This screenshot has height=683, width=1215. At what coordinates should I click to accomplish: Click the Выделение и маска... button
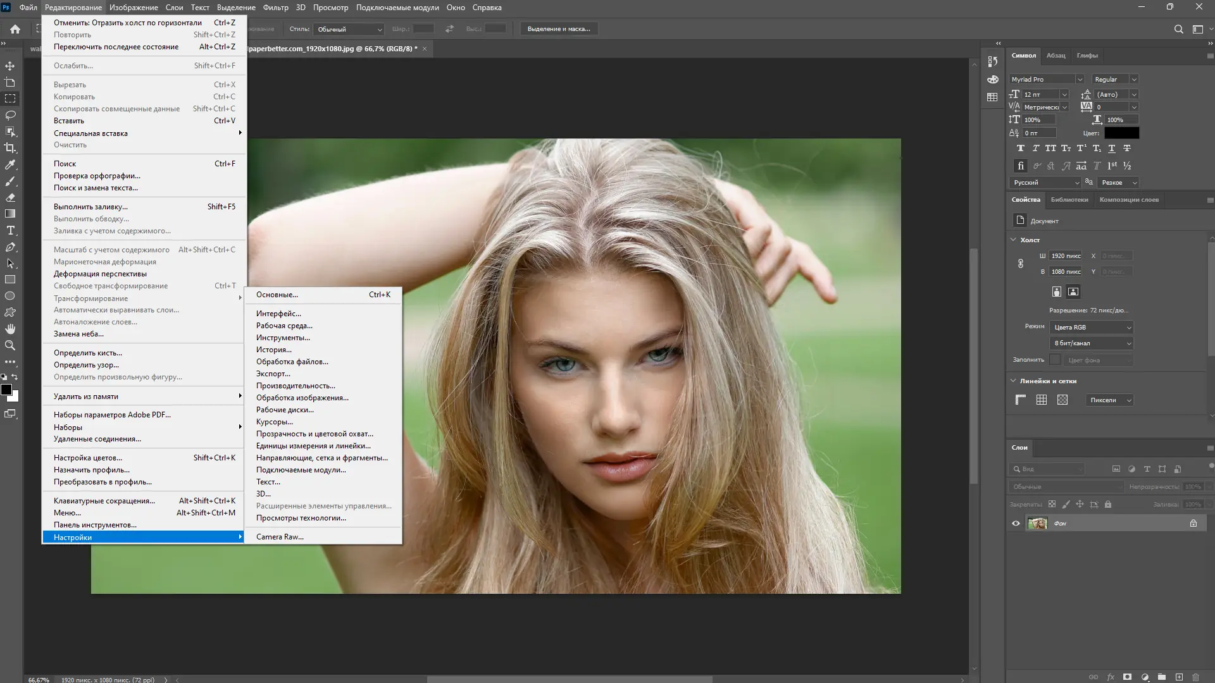click(558, 29)
